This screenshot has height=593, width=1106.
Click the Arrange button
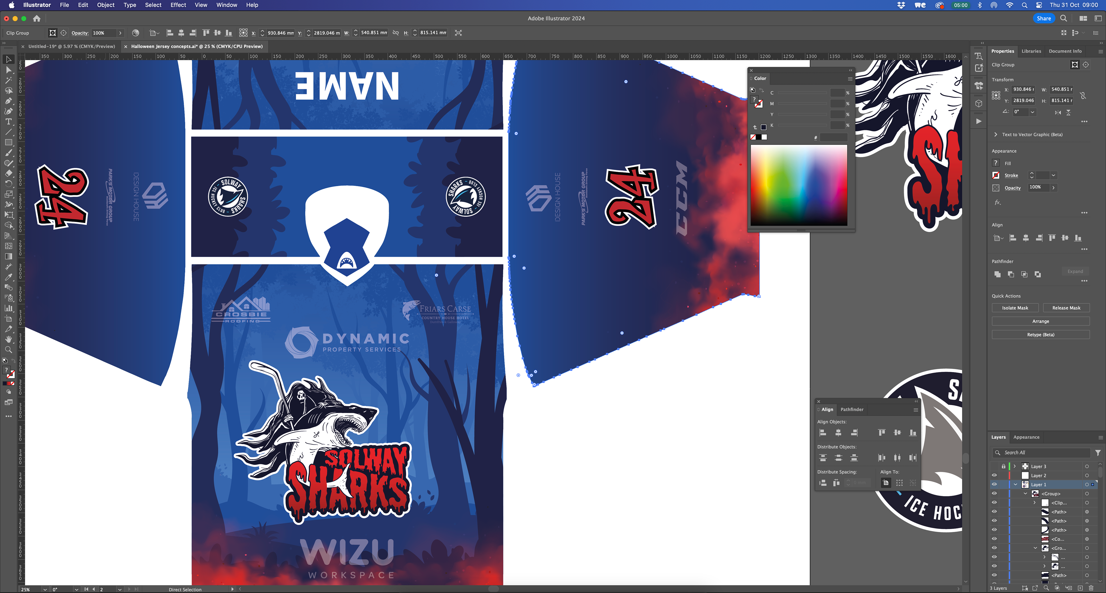(1041, 321)
